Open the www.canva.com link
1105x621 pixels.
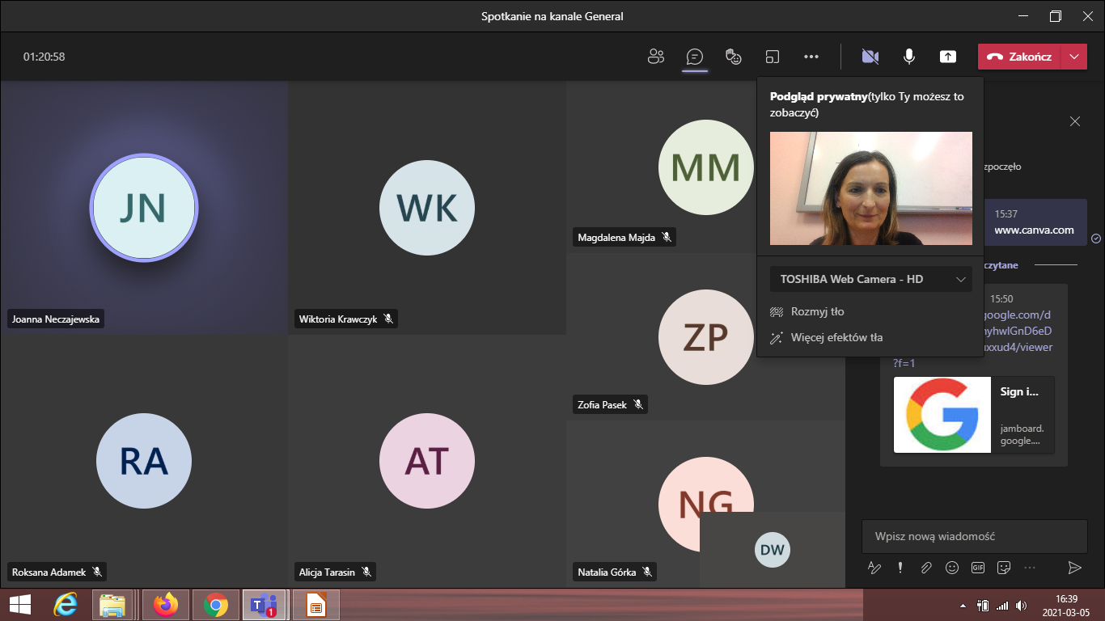[1034, 230]
